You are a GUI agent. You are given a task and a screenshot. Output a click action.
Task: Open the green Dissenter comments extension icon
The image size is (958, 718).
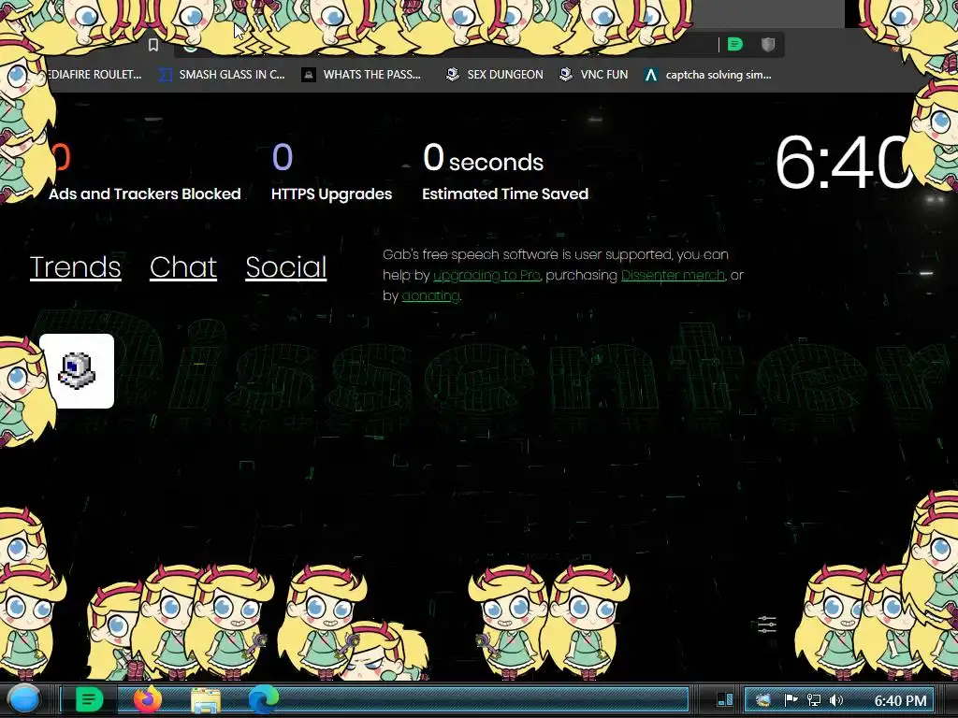[x=735, y=44]
